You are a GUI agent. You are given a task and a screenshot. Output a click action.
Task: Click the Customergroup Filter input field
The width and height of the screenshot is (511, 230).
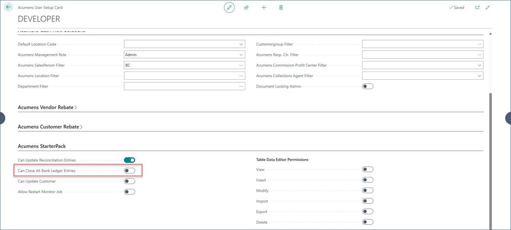pos(423,44)
